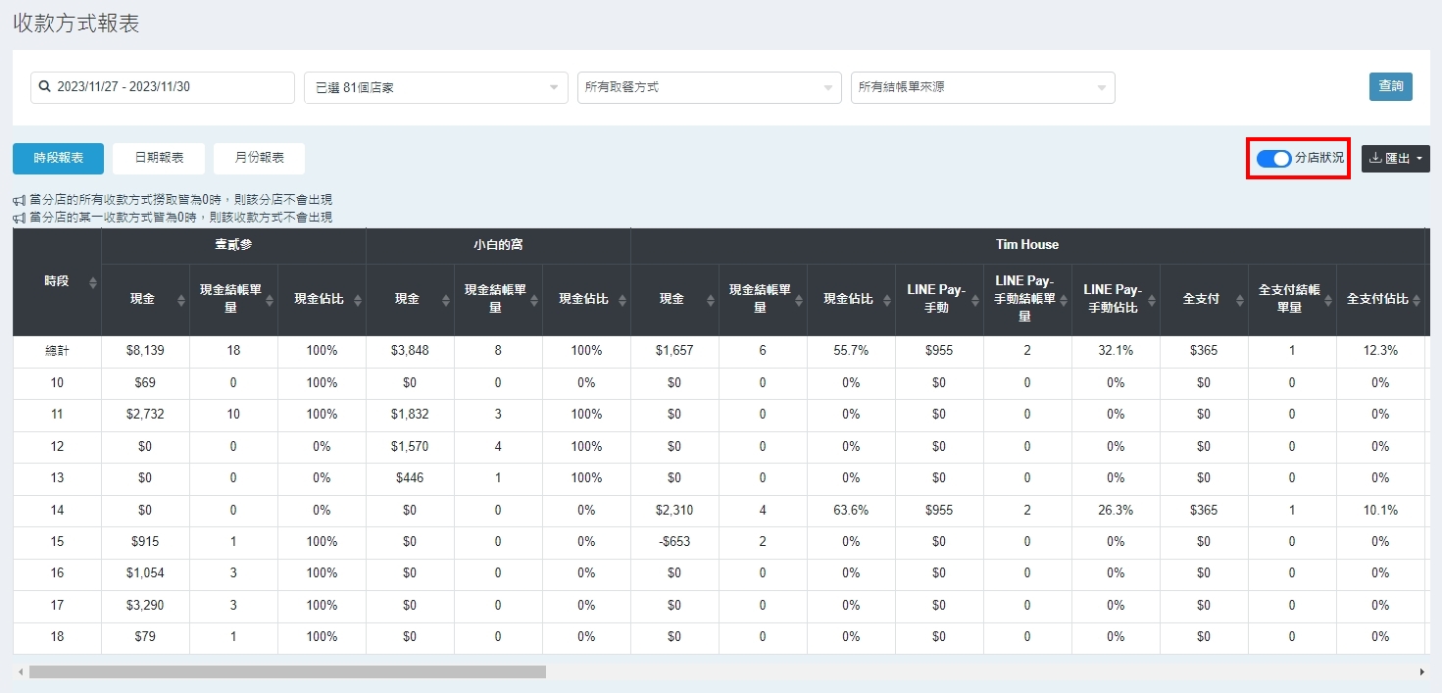Open the 所有結帳單來源 dropdown
Image resolution: width=1442 pixels, height=693 pixels.
982,87
